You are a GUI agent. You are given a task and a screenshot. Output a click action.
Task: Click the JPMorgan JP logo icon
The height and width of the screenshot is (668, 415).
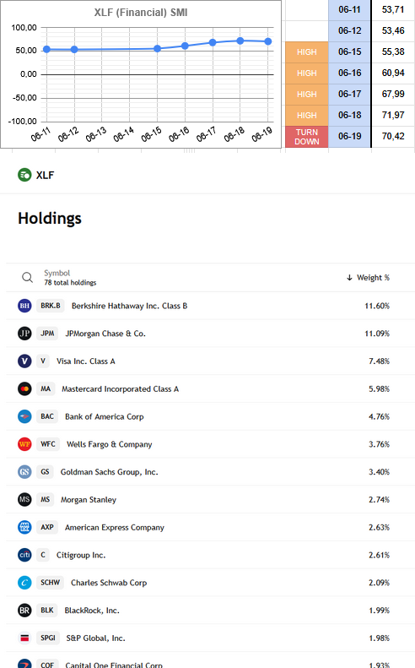click(24, 333)
